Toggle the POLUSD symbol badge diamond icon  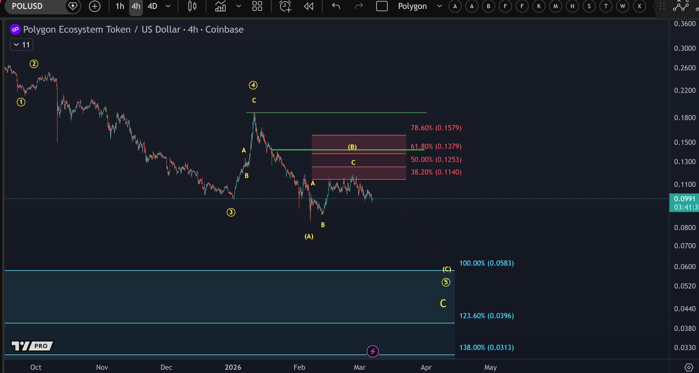pyautogui.click(x=72, y=6)
